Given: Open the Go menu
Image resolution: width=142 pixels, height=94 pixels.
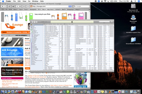Looking at the screenshot, I should pyautogui.click(x=29, y=1).
